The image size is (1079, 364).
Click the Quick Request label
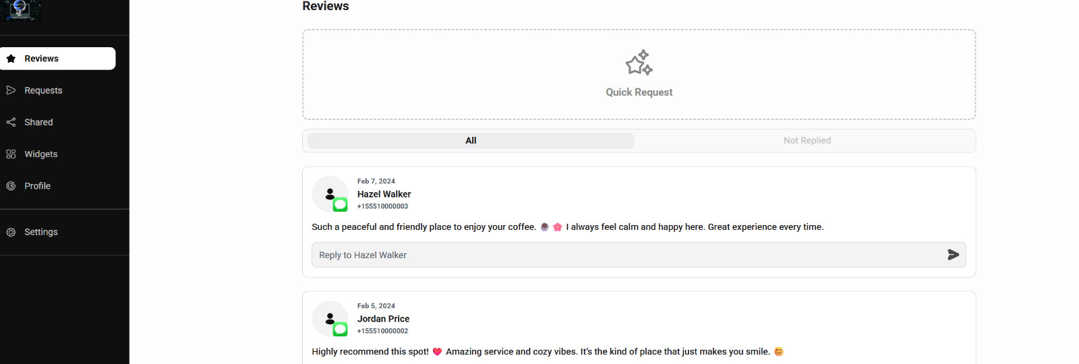pos(639,92)
